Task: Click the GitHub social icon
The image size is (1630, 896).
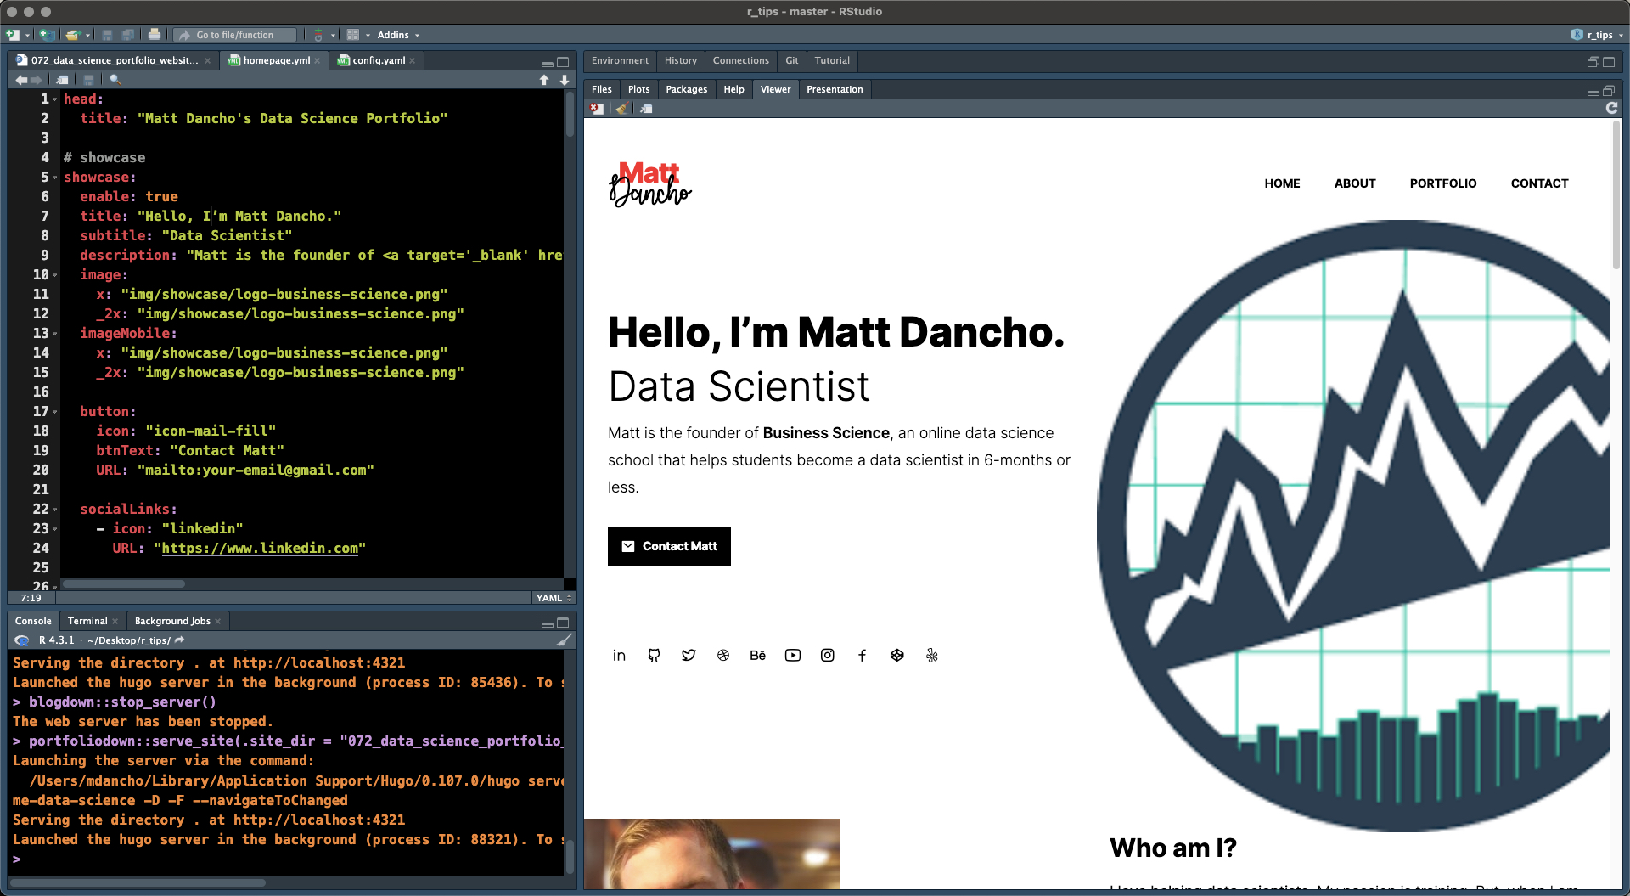Action: 654,655
